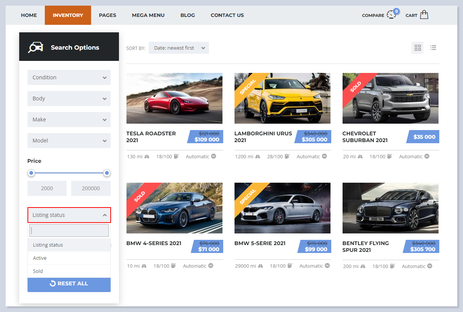Expand the Condition dropdown
Viewport: 463px width, 312px height.
(x=69, y=77)
